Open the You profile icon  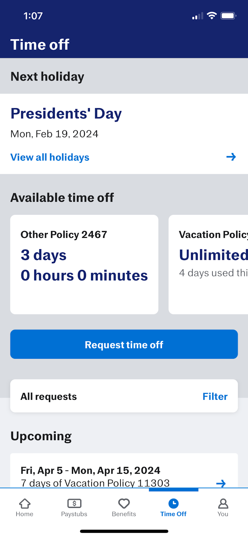223,503
